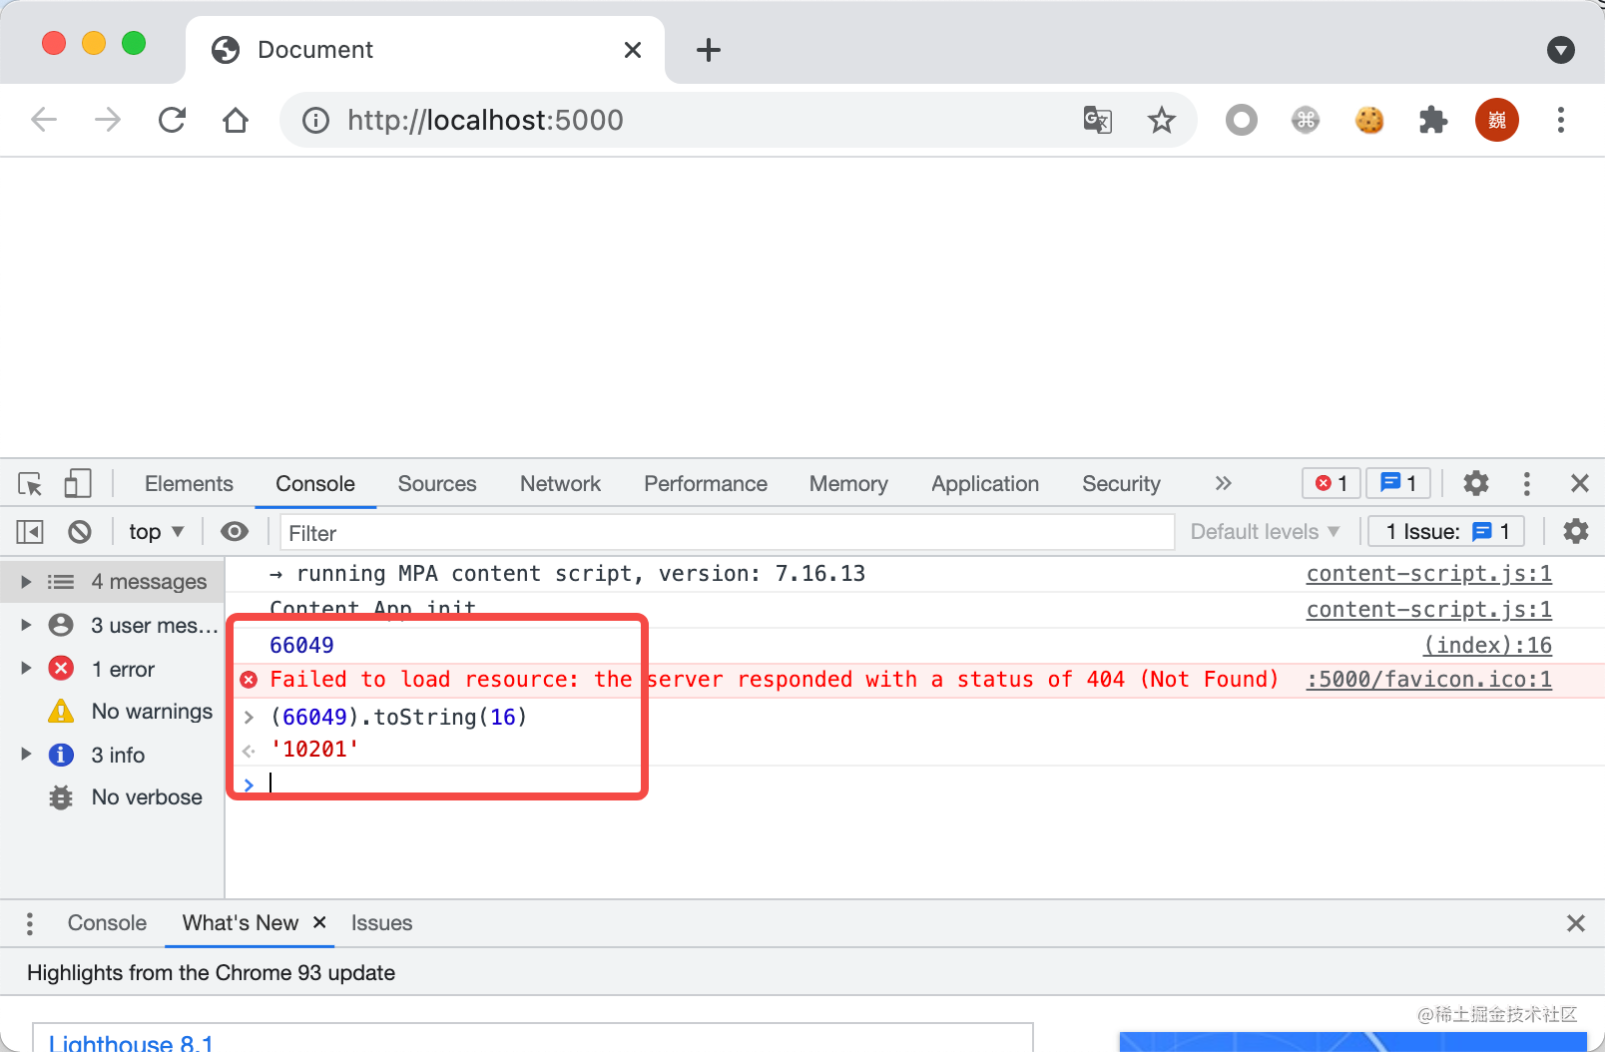The width and height of the screenshot is (1605, 1052).
Task: Open the cookie extension icon
Action: tap(1369, 121)
